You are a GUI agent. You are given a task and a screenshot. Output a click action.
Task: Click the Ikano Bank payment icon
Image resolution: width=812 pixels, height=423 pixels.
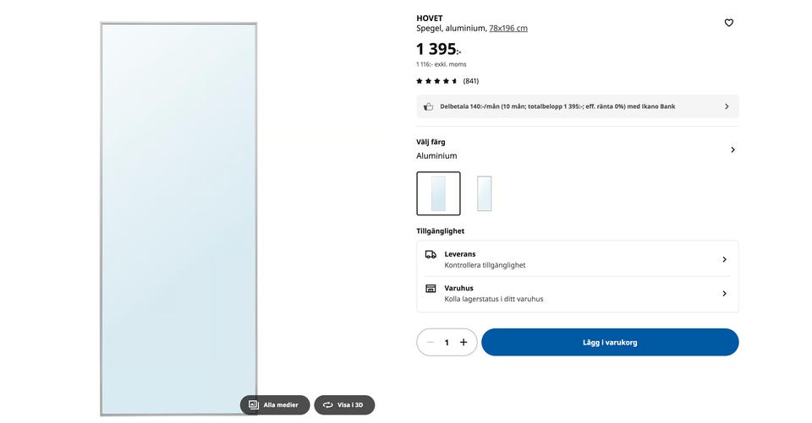click(x=429, y=106)
